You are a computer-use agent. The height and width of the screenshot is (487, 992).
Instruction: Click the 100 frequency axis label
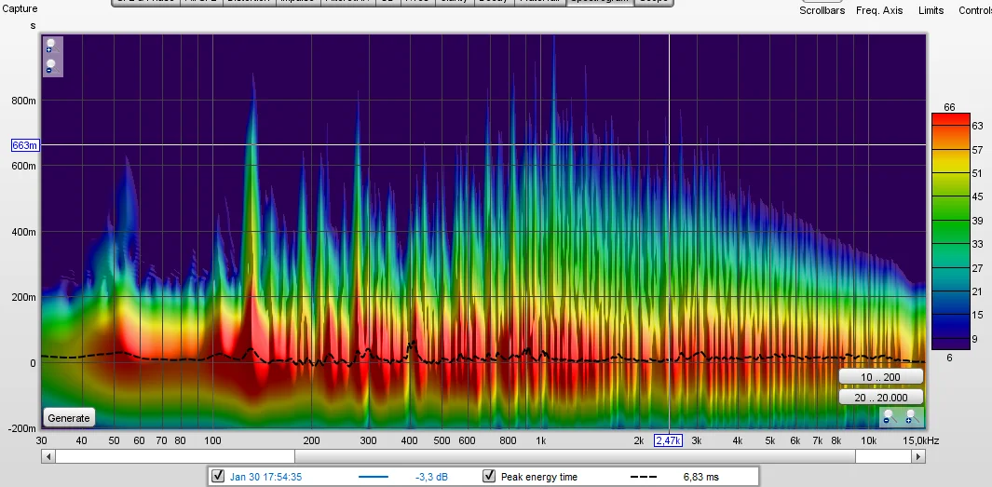click(212, 440)
